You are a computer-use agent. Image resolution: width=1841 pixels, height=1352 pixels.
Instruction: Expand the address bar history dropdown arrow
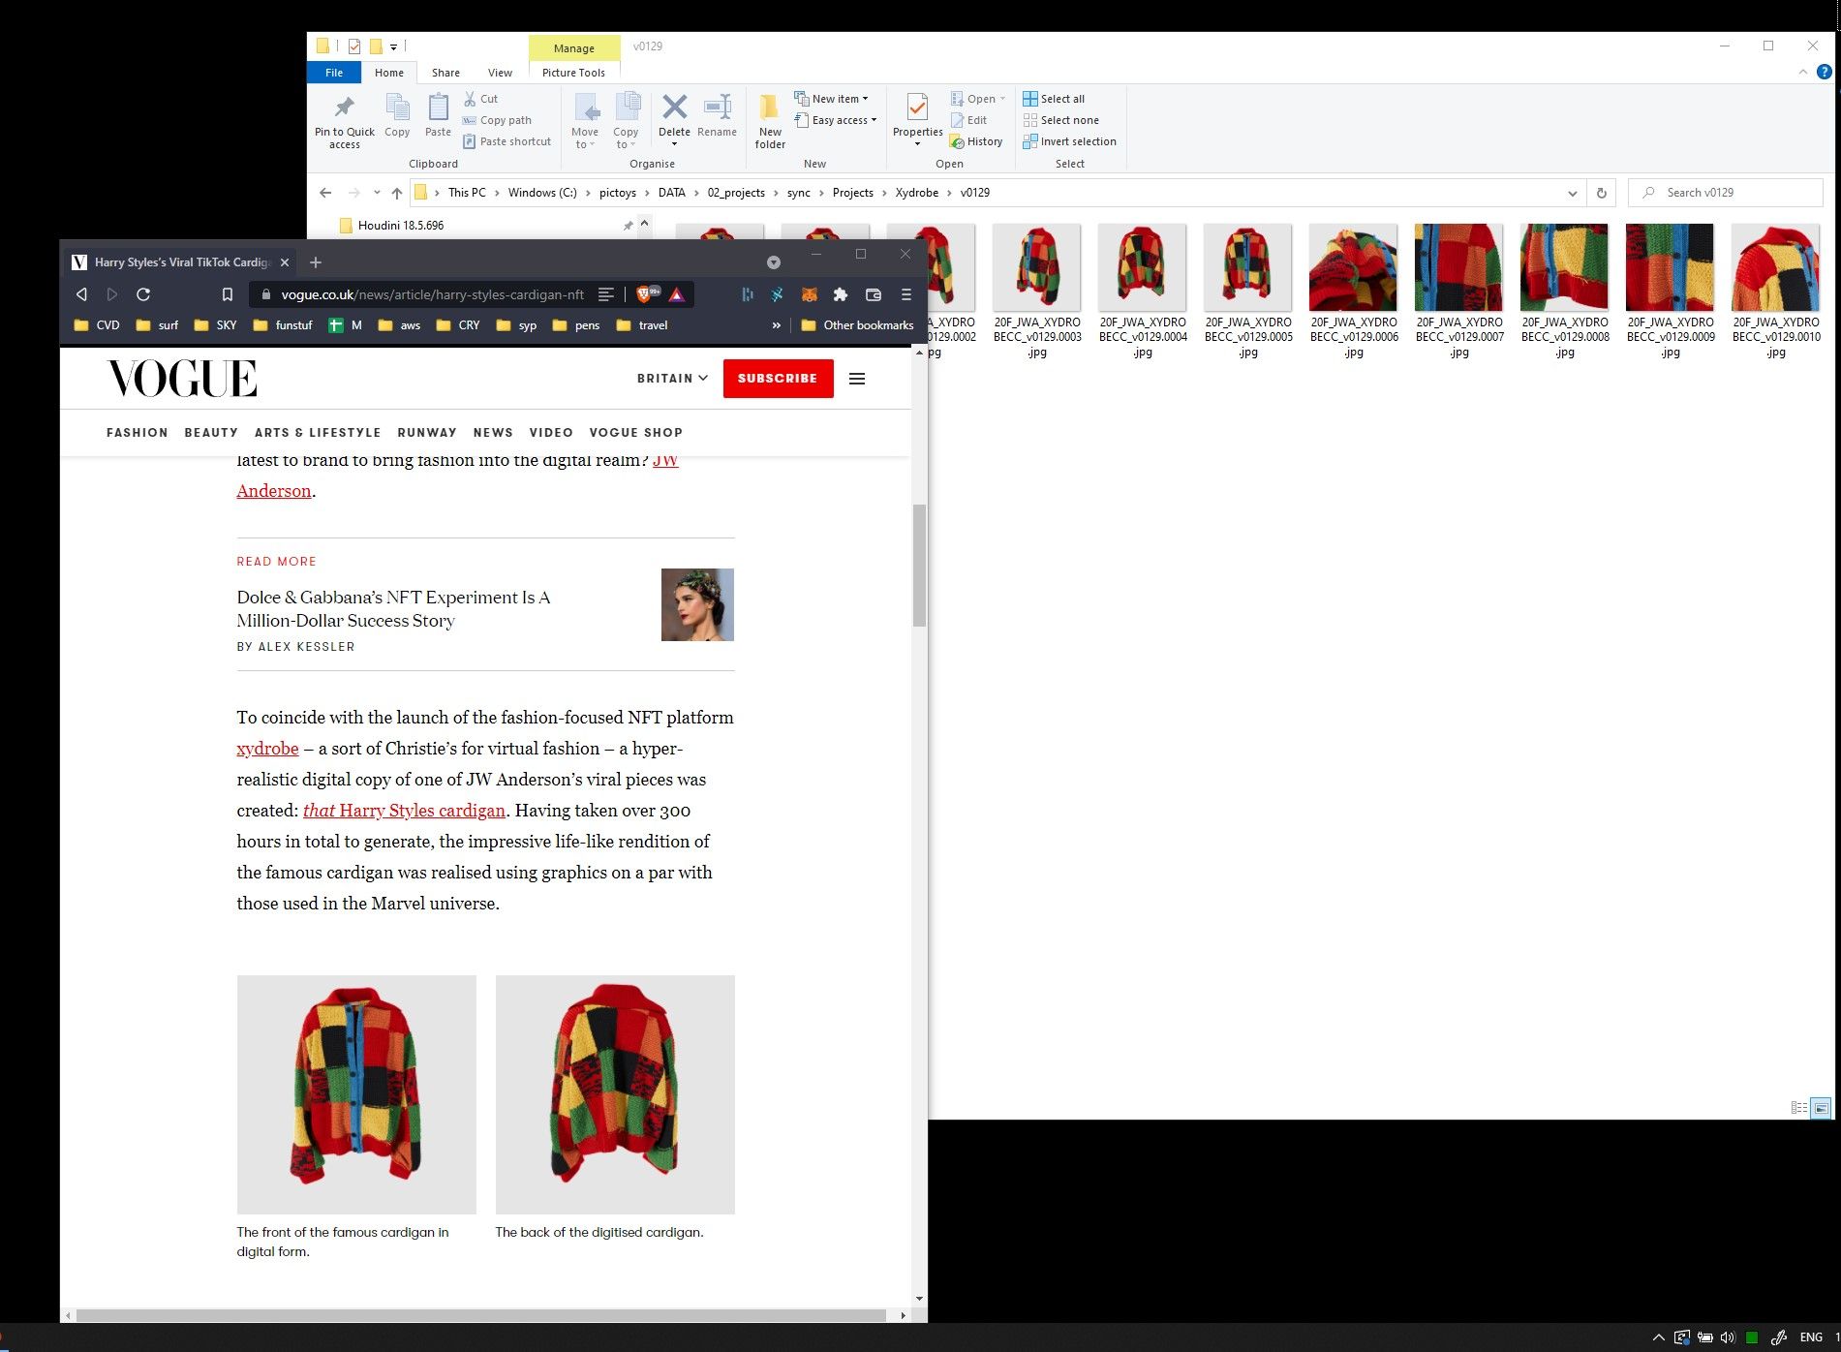click(1573, 193)
